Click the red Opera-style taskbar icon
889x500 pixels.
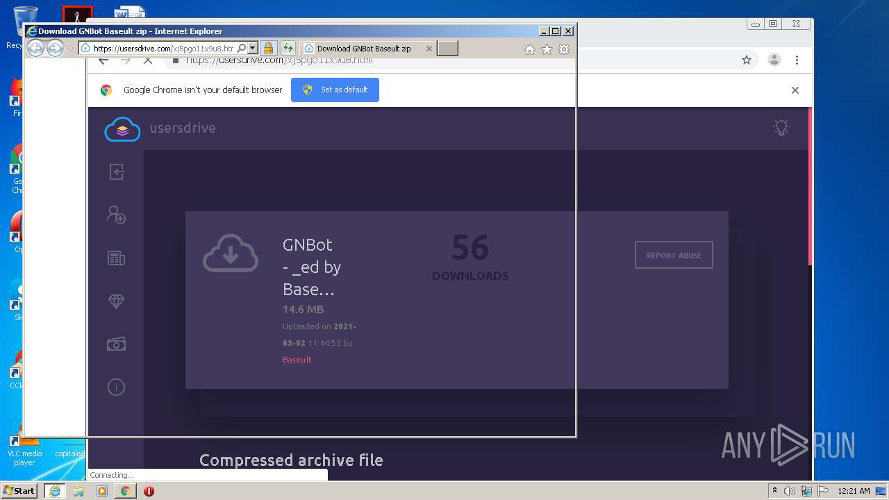[149, 491]
